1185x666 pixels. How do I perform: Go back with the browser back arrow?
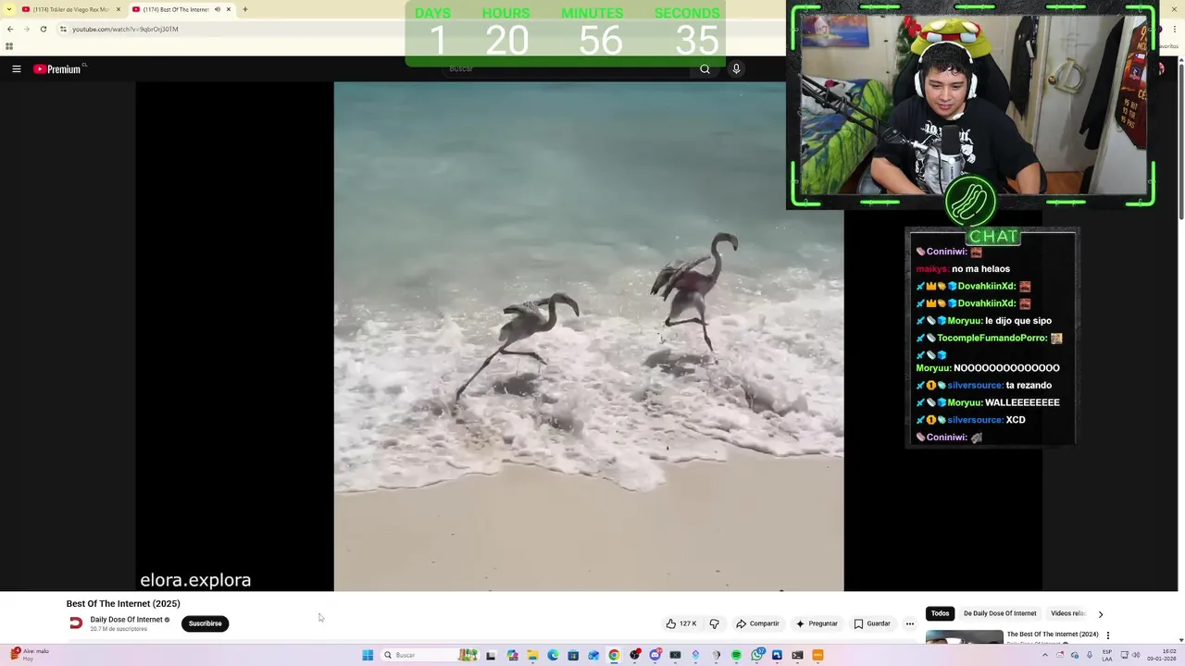tap(10, 29)
